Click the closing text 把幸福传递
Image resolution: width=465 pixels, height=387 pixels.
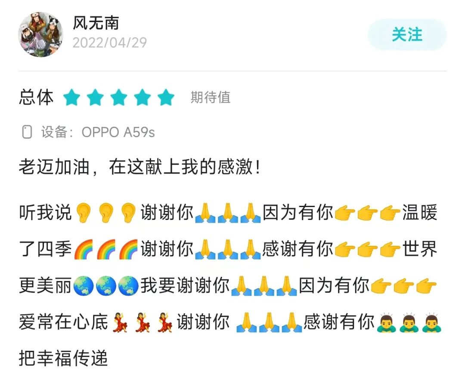(63, 358)
